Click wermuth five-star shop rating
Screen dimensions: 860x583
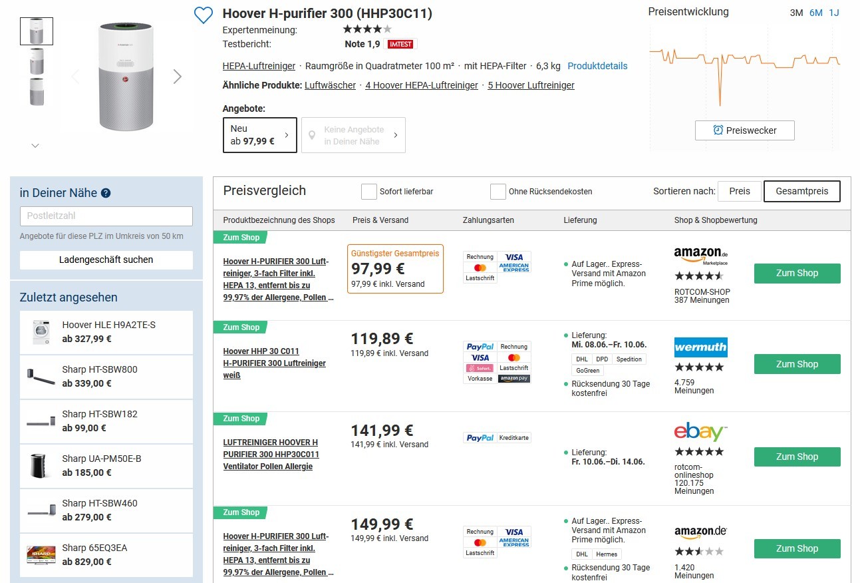(x=699, y=367)
